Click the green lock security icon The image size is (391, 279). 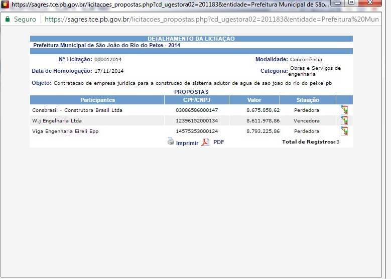coord(8,19)
